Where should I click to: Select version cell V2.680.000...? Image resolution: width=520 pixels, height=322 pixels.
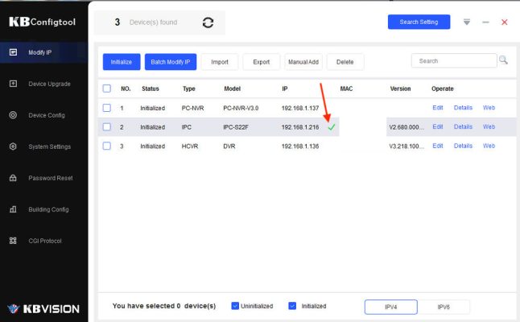(x=407, y=127)
